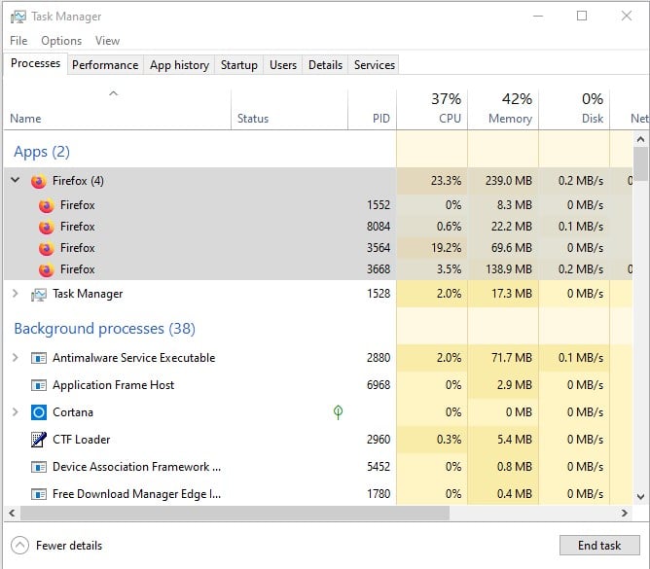Switch to the Details tab
Viewport: 650px width, 569px height.
[x=325, y=65]
